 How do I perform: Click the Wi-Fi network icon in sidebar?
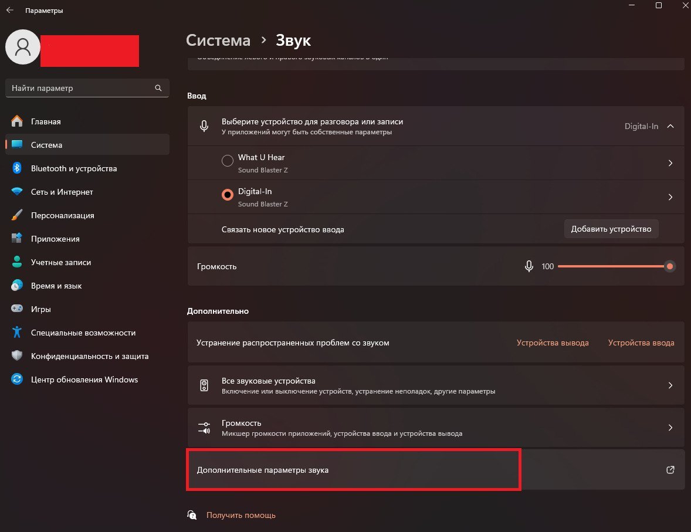[17, 192]
